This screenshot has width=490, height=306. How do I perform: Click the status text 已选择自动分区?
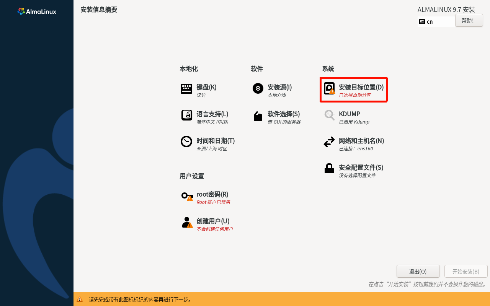355,95
